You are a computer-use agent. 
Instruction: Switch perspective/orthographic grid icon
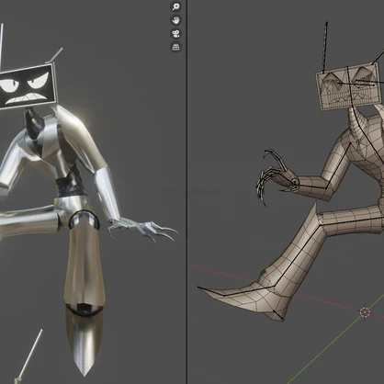click(175, 47)
